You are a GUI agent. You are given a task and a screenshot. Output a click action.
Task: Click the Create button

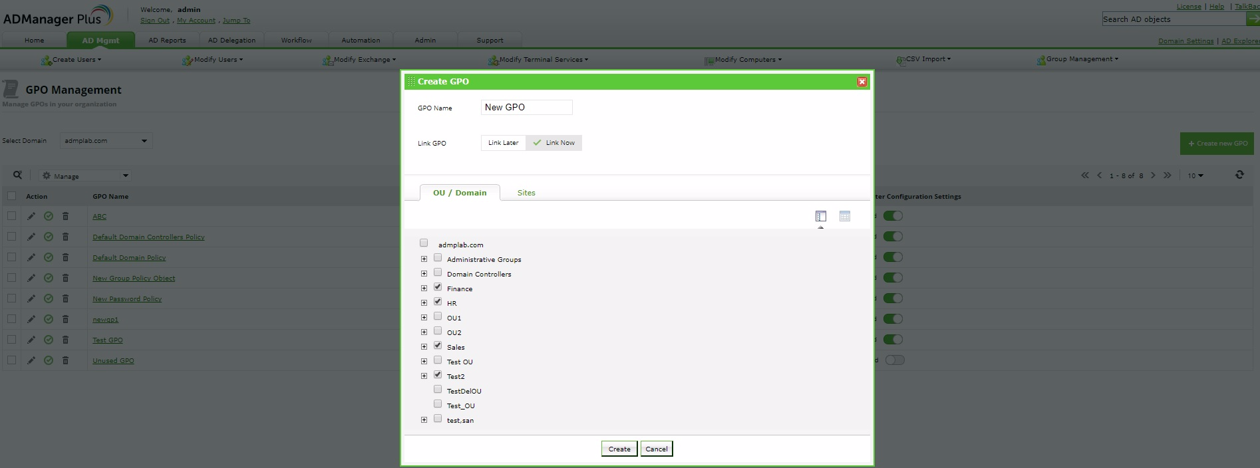pyautogui.click(x=619, y=449)
